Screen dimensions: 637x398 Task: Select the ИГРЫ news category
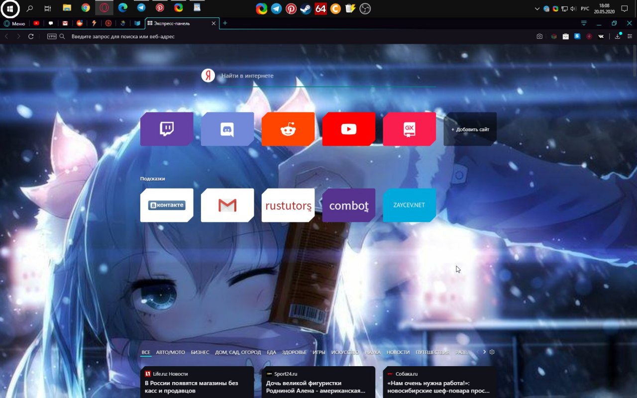pyautogui.click(x=319, y=352)
